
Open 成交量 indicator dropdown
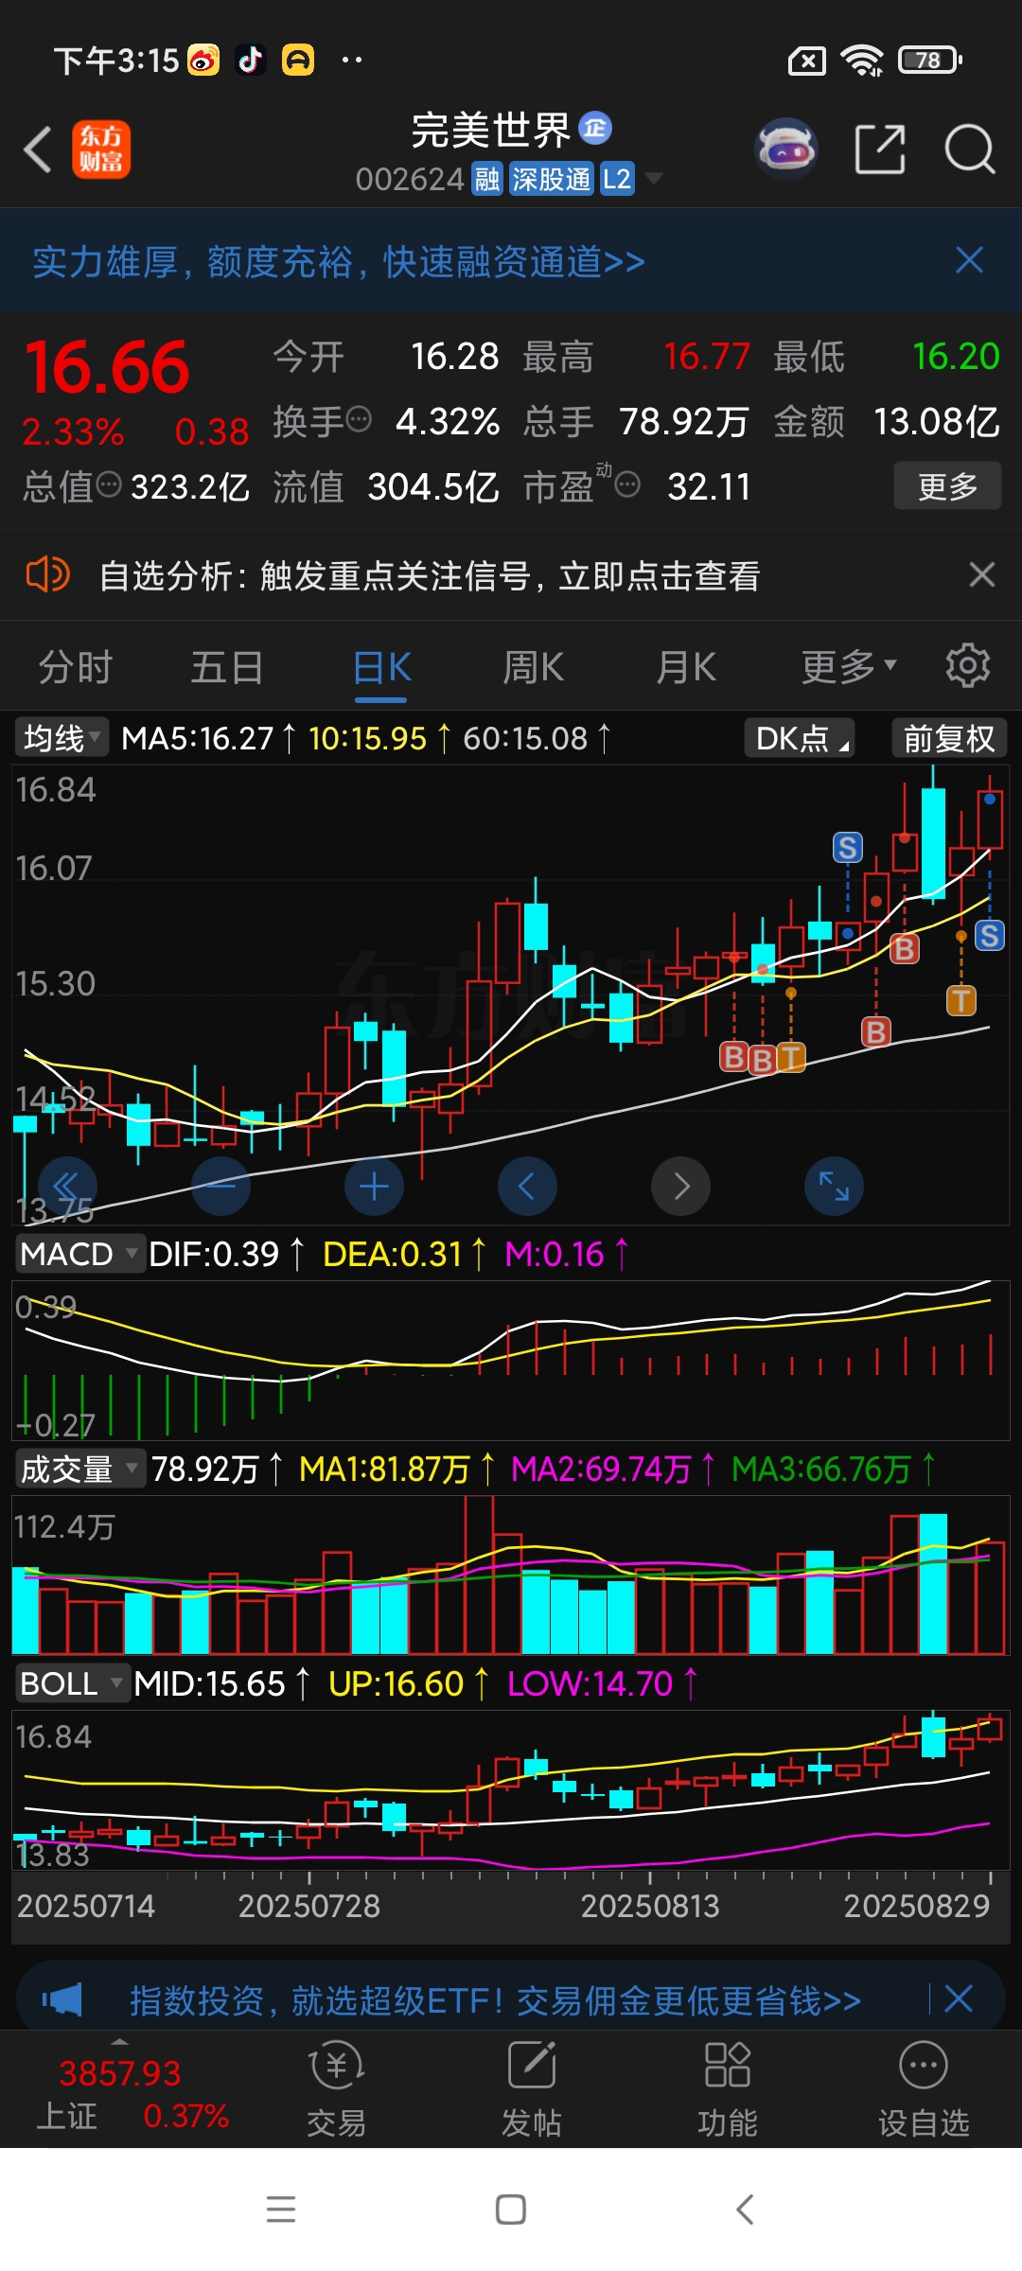[80, 1469]
